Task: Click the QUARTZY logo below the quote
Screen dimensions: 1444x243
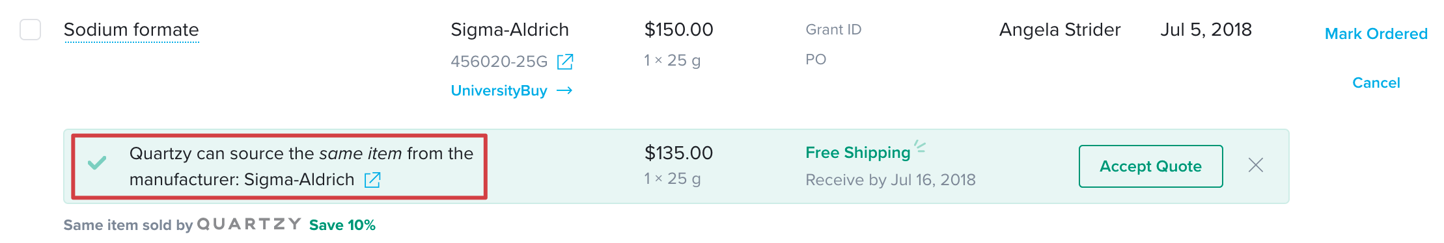Action: point(249,224)
